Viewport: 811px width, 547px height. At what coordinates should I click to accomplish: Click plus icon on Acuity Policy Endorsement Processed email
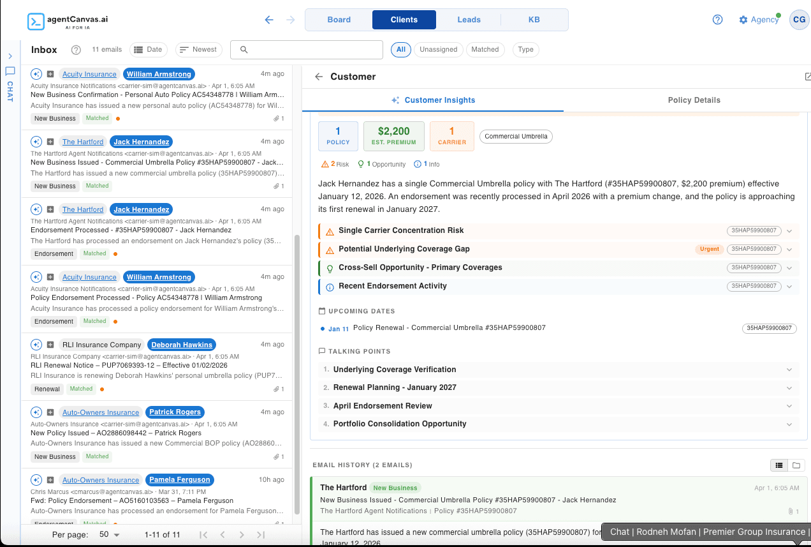click(x=50, y=277)
